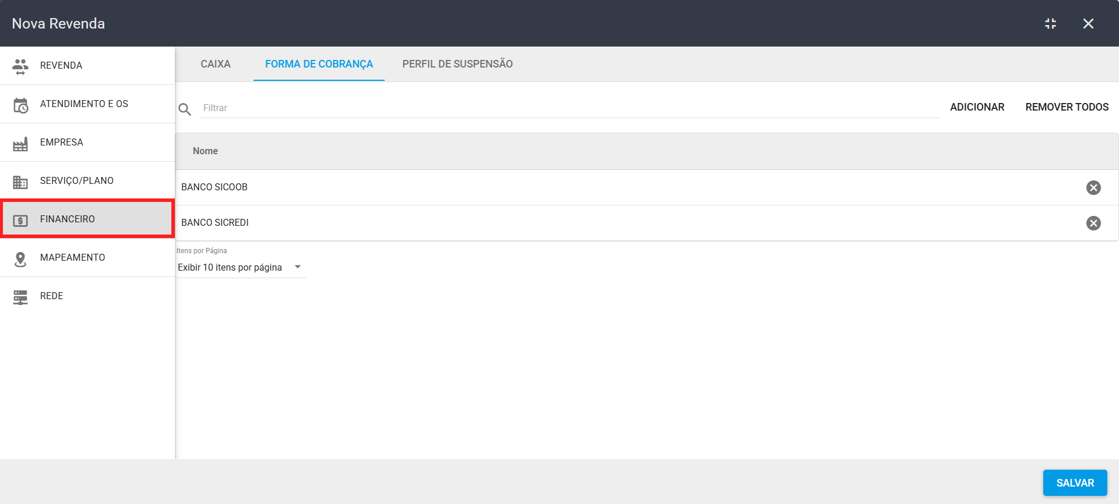Select the BANCO SICREDI row text
This screenshot has width=1119, height=504.
pyautogui.click(x=215, y=223)
